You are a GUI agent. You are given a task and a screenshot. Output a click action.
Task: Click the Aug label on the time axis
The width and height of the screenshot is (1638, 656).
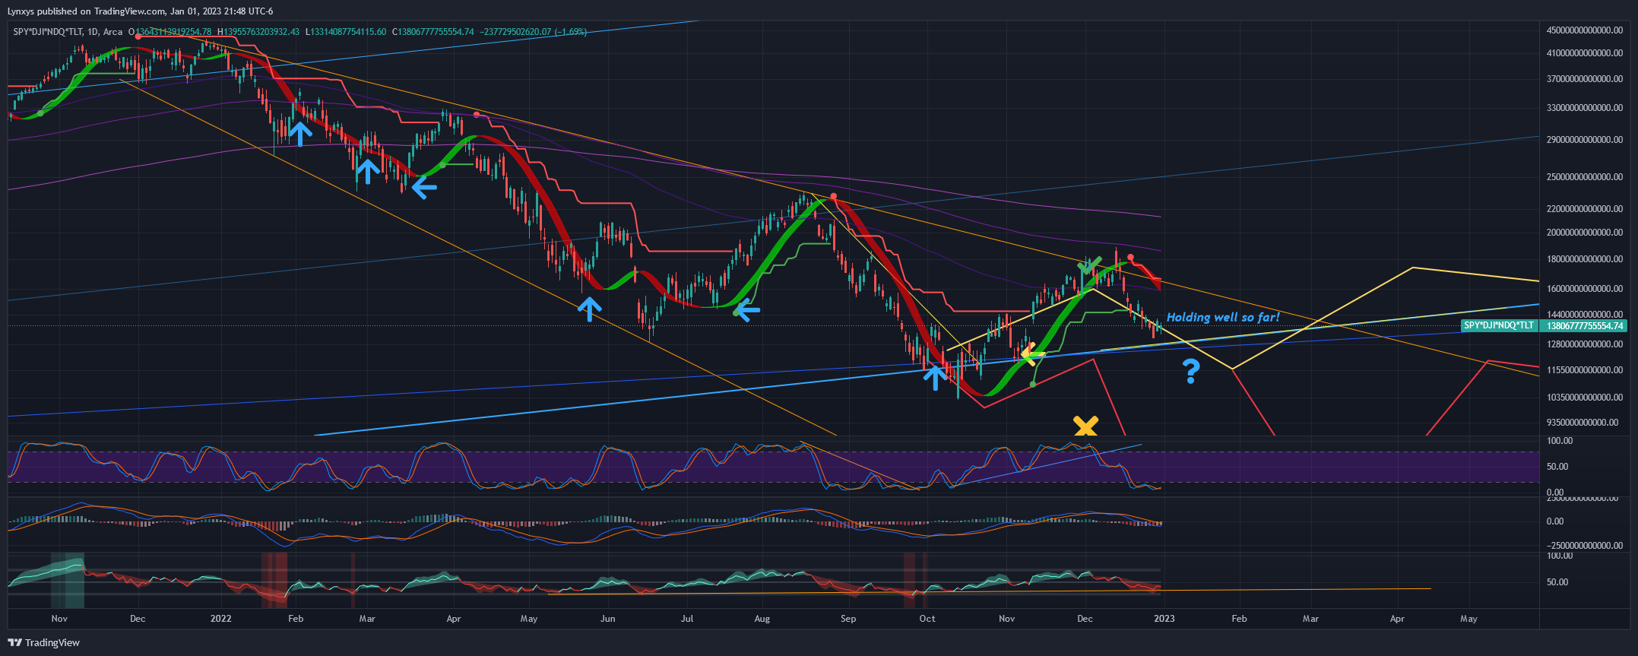pyautogui.click(x=762, y=619)
